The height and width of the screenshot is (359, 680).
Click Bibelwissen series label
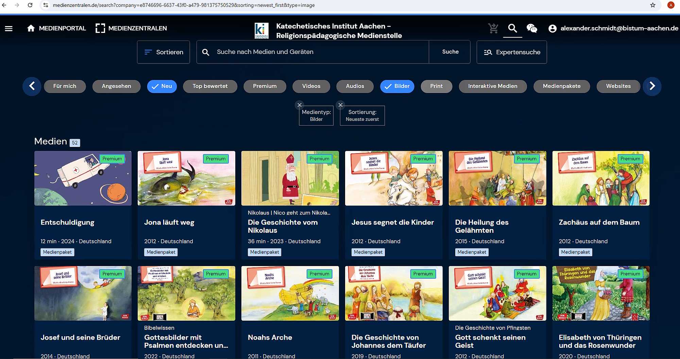pos(159,328)
